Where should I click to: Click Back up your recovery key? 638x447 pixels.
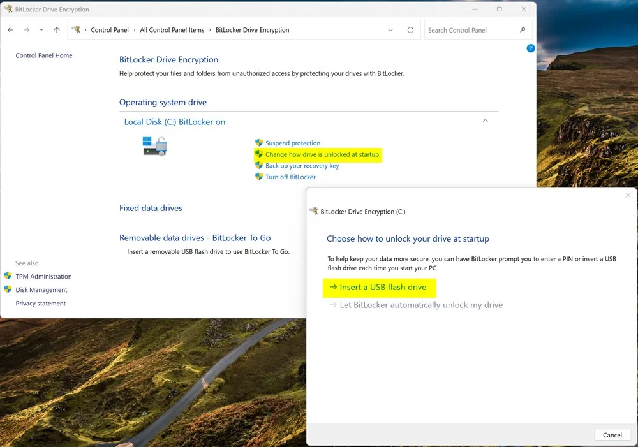(x=302, y=166)
